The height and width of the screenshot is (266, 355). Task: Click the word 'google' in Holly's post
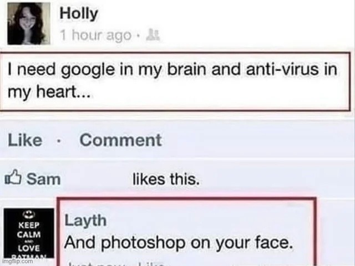click(88, 70)
